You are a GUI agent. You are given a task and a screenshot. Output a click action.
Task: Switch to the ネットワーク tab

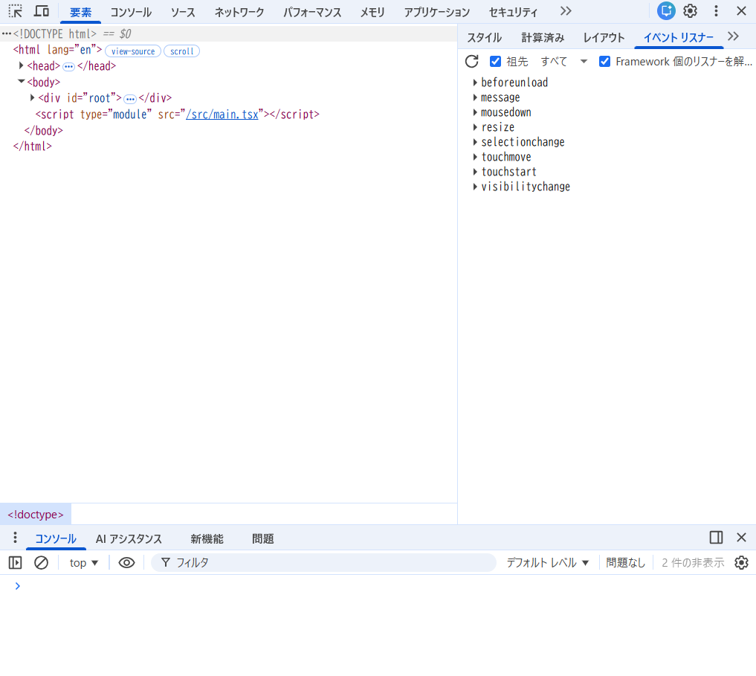point(239,12)
